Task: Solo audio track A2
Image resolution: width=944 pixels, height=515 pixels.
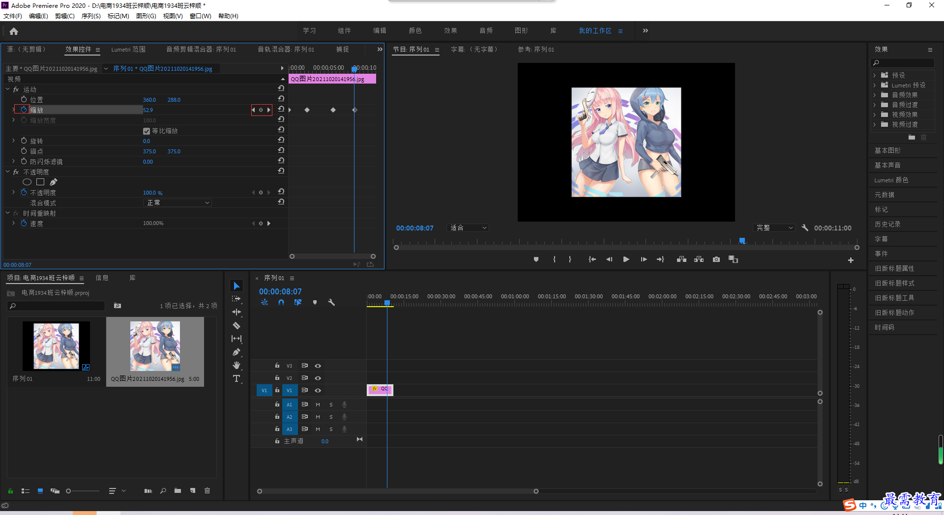Action: (x=331, y=417)
